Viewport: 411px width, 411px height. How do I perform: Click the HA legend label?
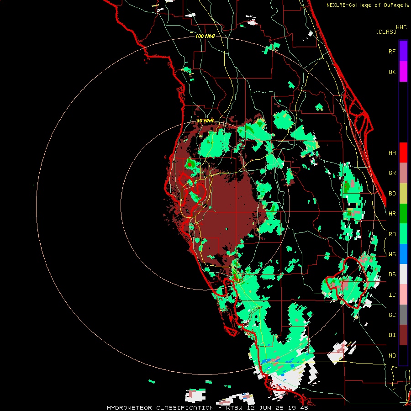click(x=392, y=153)
